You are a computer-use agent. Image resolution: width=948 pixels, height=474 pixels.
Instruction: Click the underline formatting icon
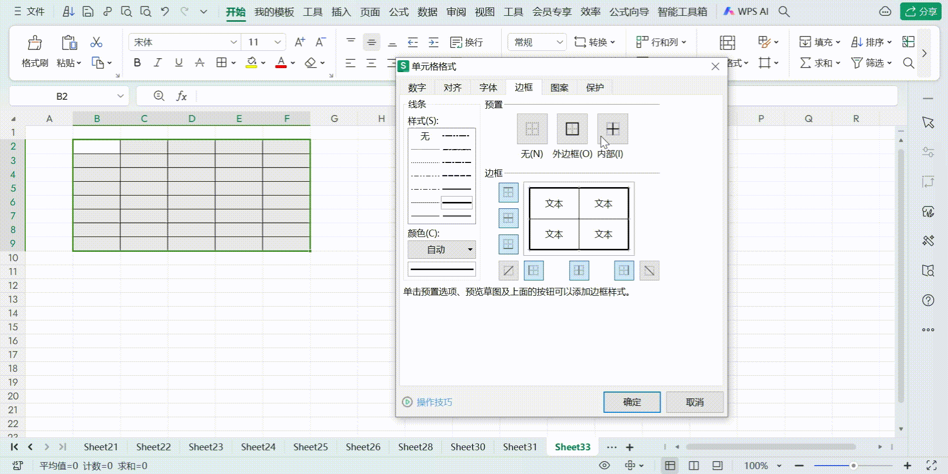(178, 63)
